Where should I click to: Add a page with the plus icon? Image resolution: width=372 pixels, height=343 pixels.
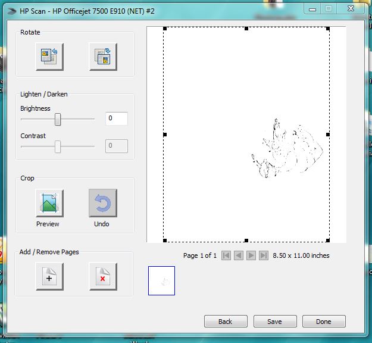click(49, 277)
